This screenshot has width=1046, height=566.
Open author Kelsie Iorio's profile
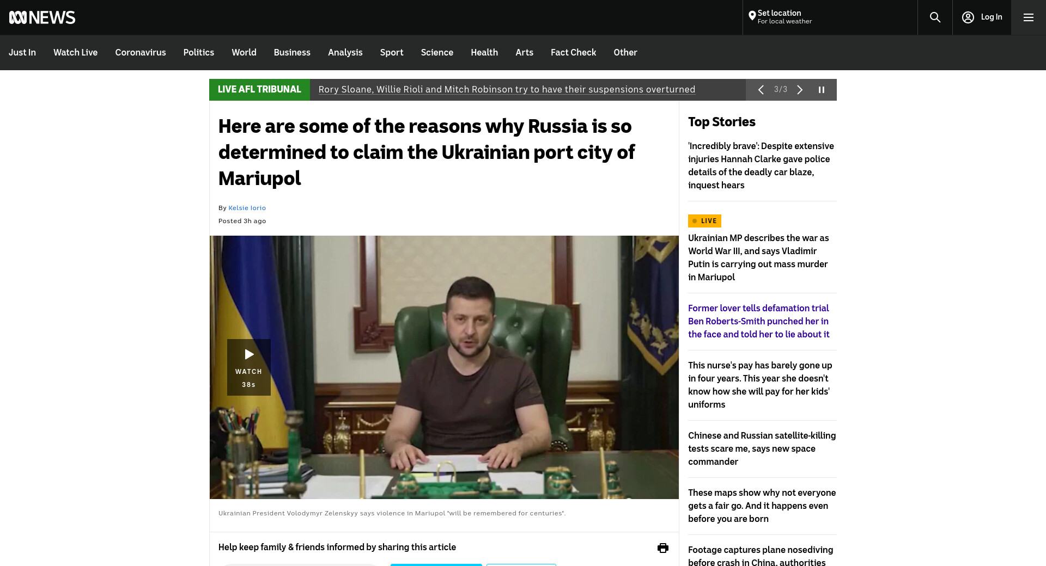(x=247, y=208)
